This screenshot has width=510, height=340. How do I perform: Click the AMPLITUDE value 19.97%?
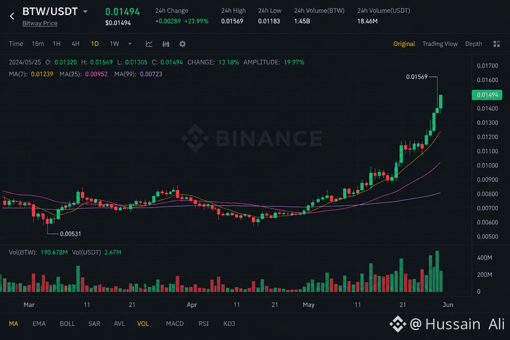[x=294, y=62]
